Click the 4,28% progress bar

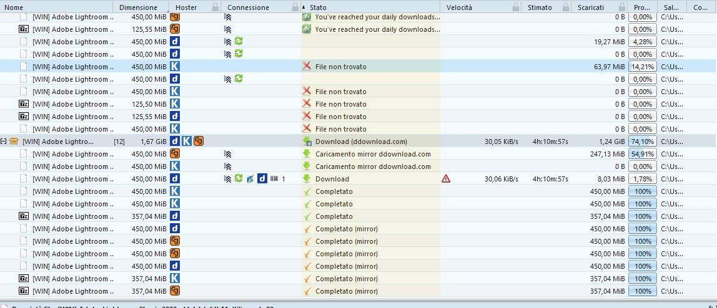point(643,42)
